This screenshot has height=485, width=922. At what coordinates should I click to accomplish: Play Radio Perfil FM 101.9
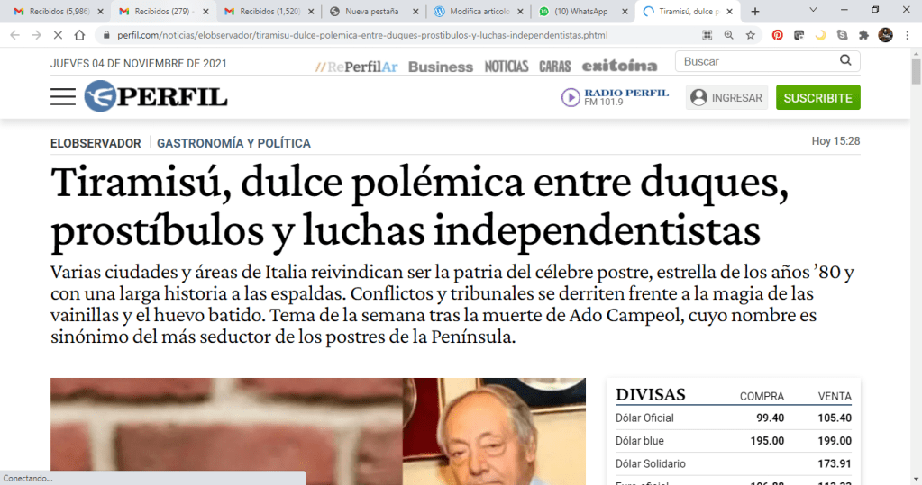[571, 97]
